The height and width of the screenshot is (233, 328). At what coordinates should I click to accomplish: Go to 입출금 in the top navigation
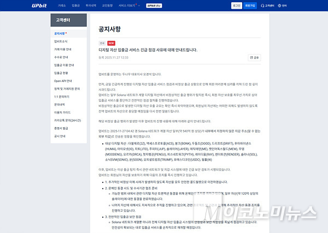75,5
